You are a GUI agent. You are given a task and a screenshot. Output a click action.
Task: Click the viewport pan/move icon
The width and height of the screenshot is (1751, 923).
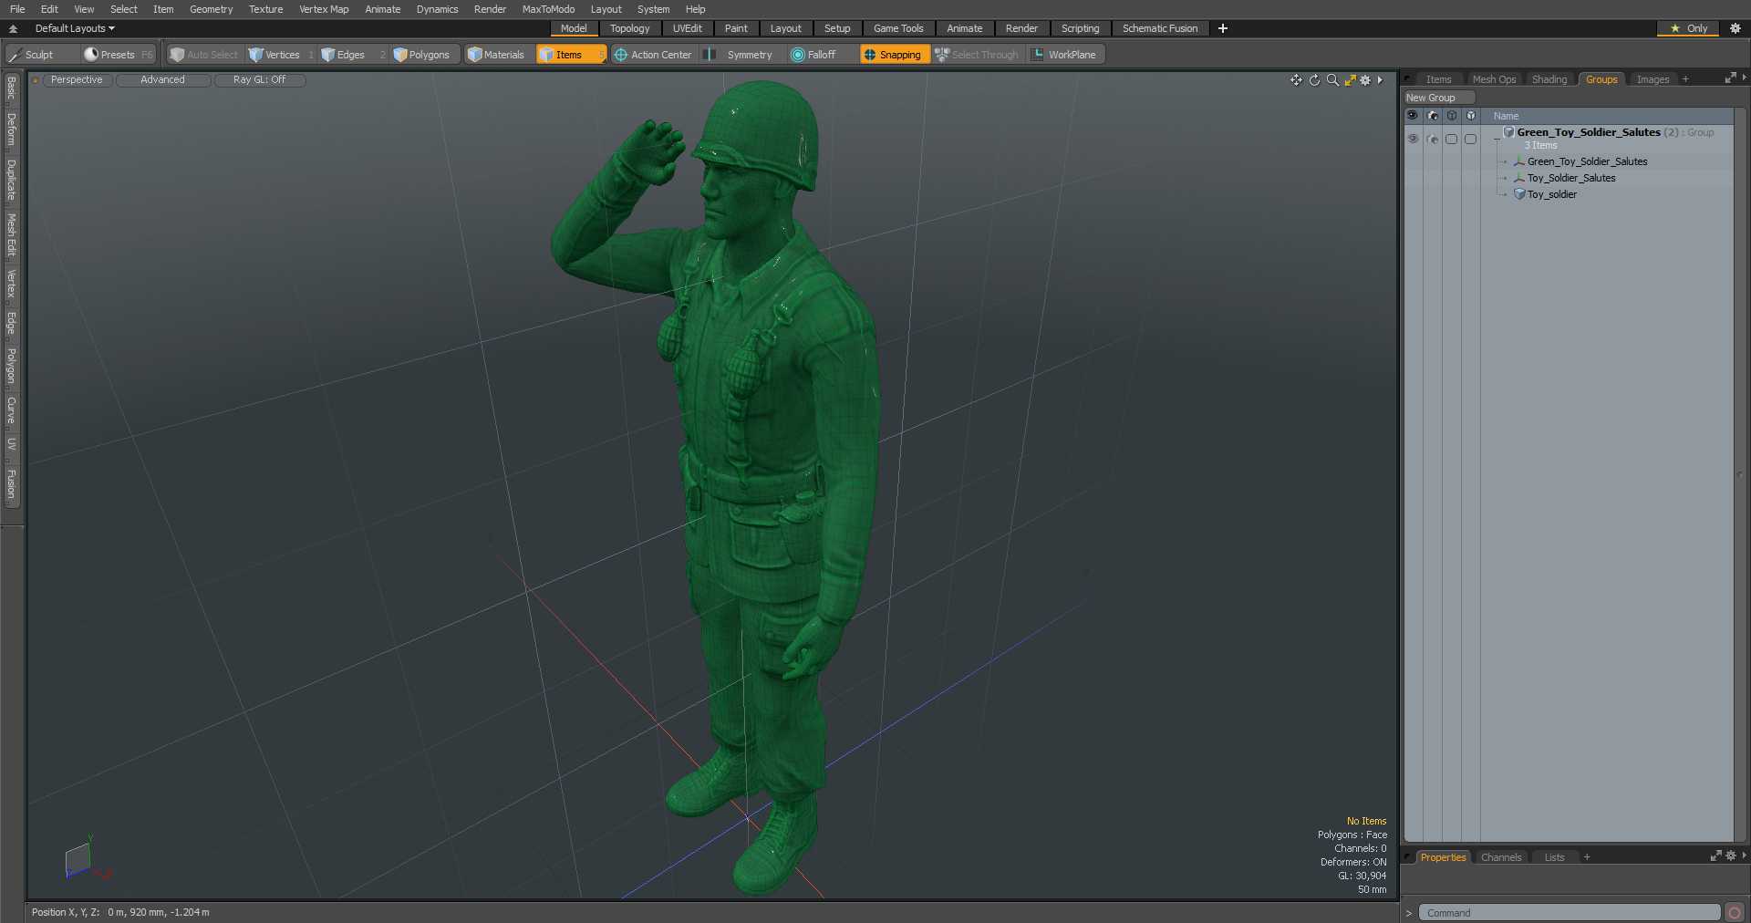[1296, 80]
